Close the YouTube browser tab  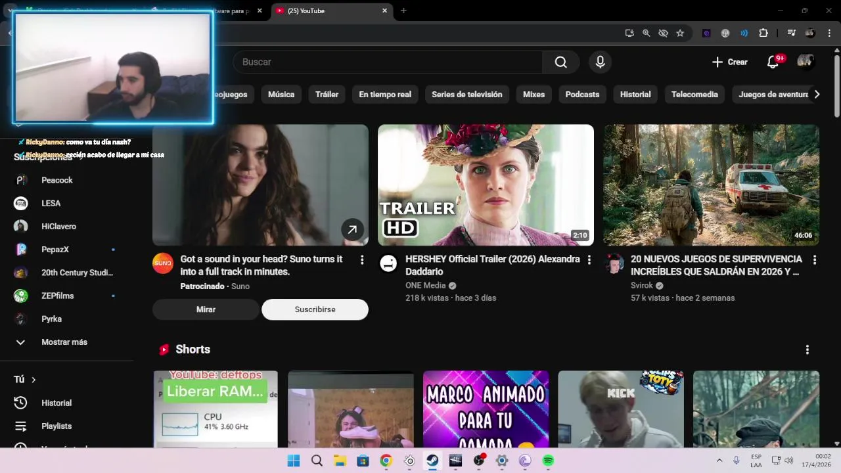tap(384, 11)
